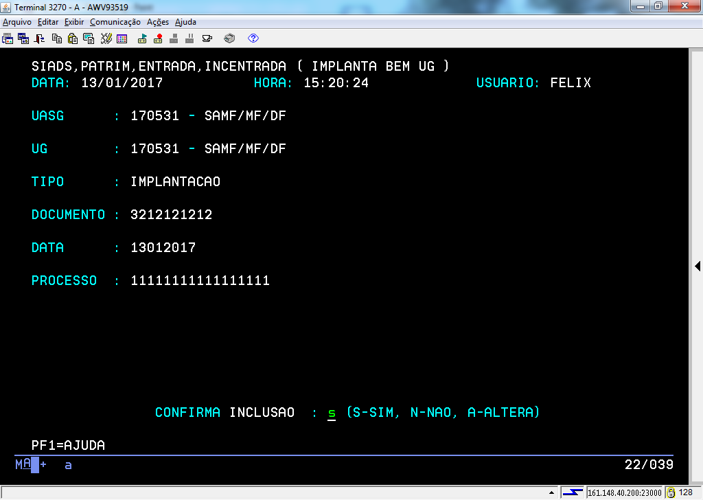Click the left-pointing arrow on right edge
This screenshot has width=703, height=500.
click(x=698, y=266)
